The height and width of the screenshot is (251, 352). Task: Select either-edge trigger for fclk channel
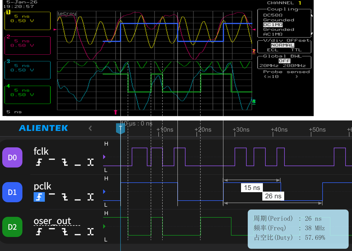point(90,162)
